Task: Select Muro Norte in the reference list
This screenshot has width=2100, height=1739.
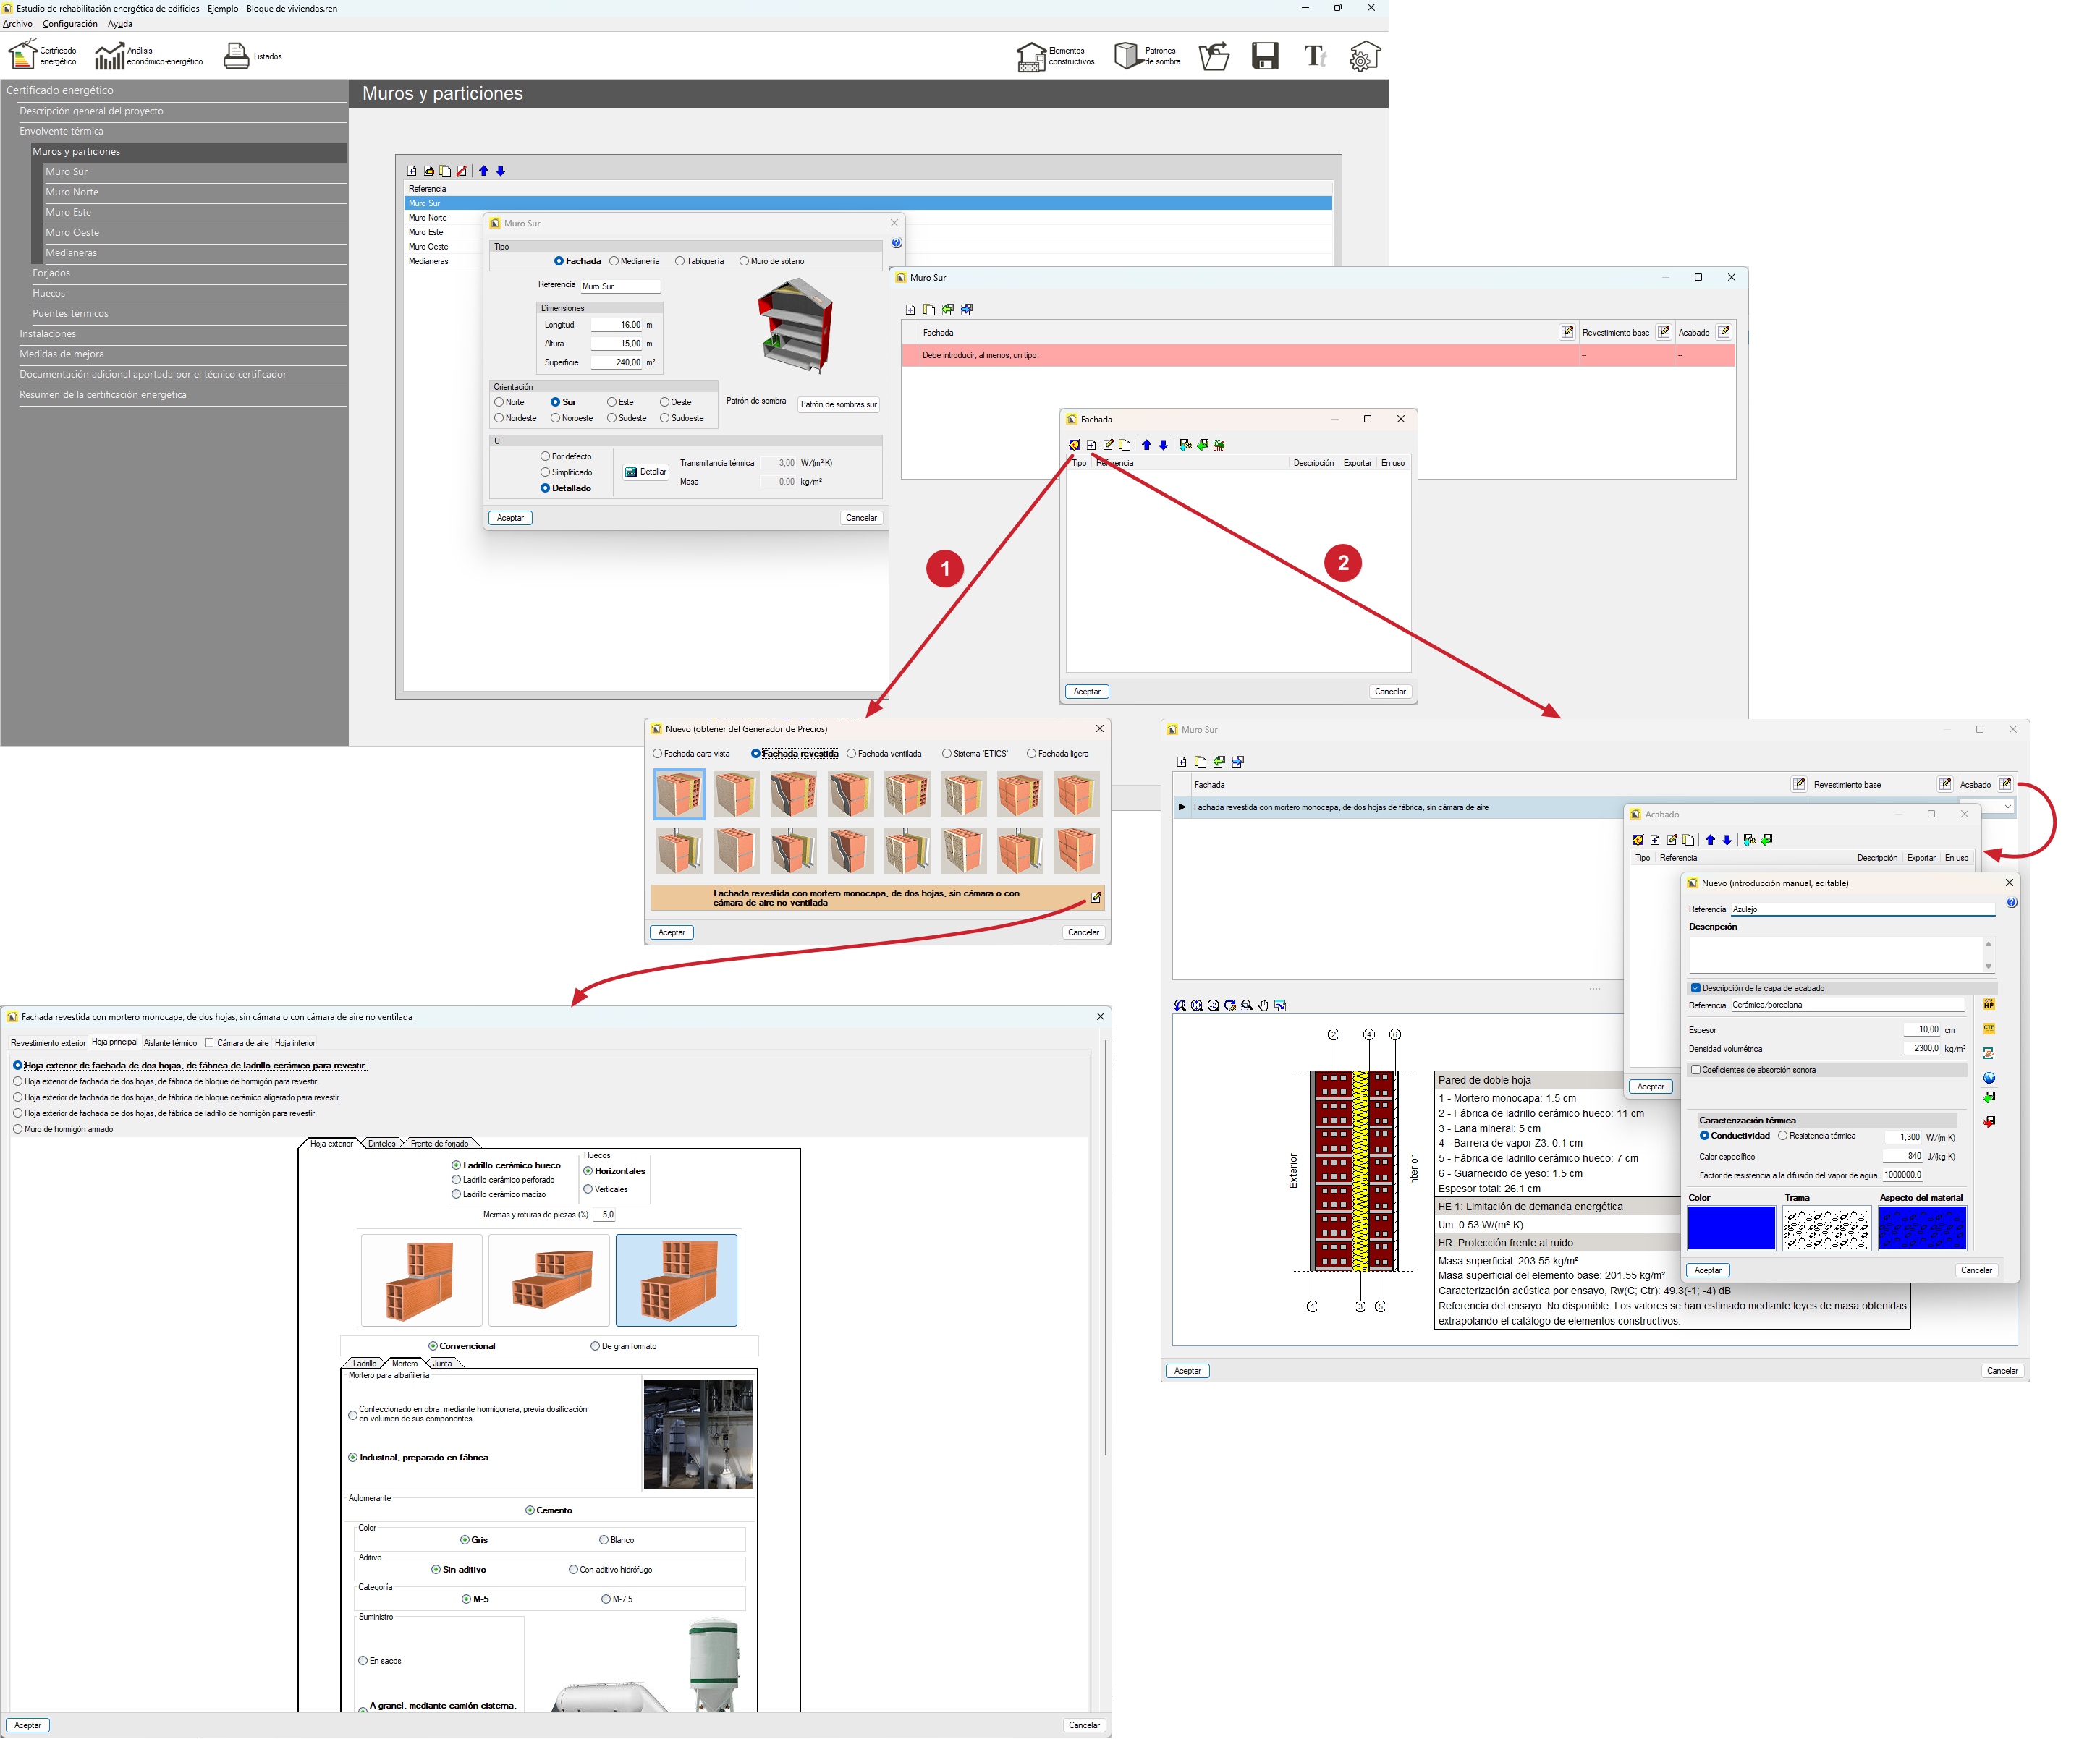Action: pos(428,218)
